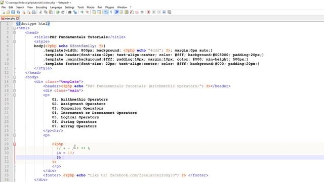324x182 pixels.
Task: Cut the selection using the scissors icon
Action: click(x=40, y=12)
